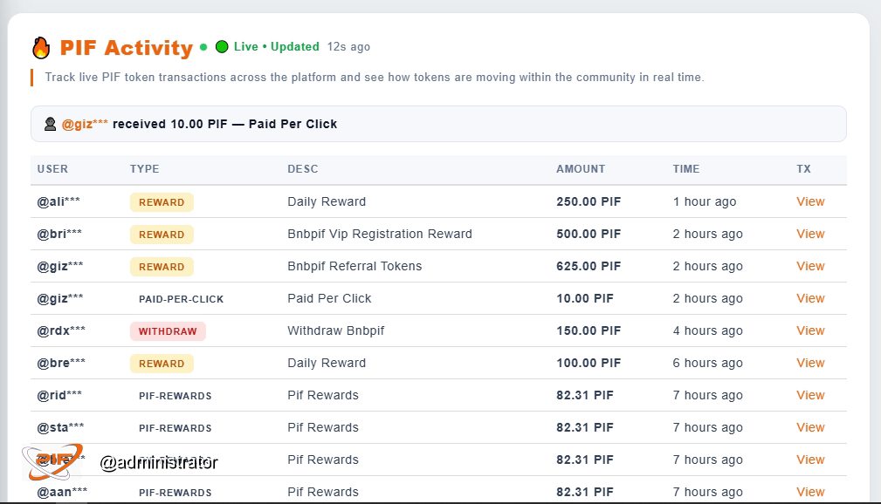View the Paid Per Click transaction
Image resolution: width=881 pixels, height=504 pixels.
click(810, 298)
